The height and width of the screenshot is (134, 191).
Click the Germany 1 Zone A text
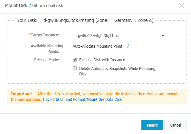[x=134, y=20]
